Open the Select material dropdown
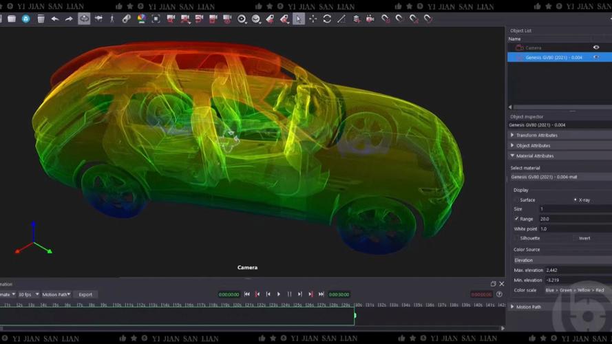Viewport: 612px width, 344px height. (561, 177)
